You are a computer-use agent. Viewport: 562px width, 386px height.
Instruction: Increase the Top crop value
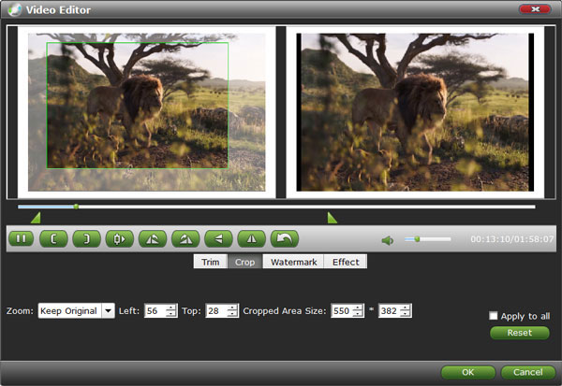pos(232,307)
